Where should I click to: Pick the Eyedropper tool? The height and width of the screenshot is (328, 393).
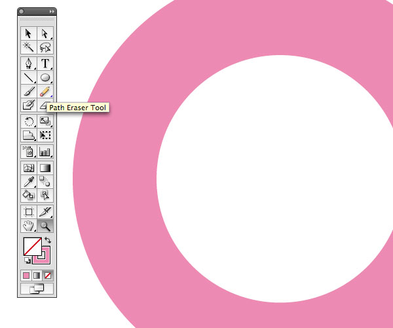tap(29, 182)
